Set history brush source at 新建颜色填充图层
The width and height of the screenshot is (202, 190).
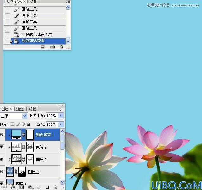(x=7, y=35)
